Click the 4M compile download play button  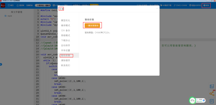(166, 5)
